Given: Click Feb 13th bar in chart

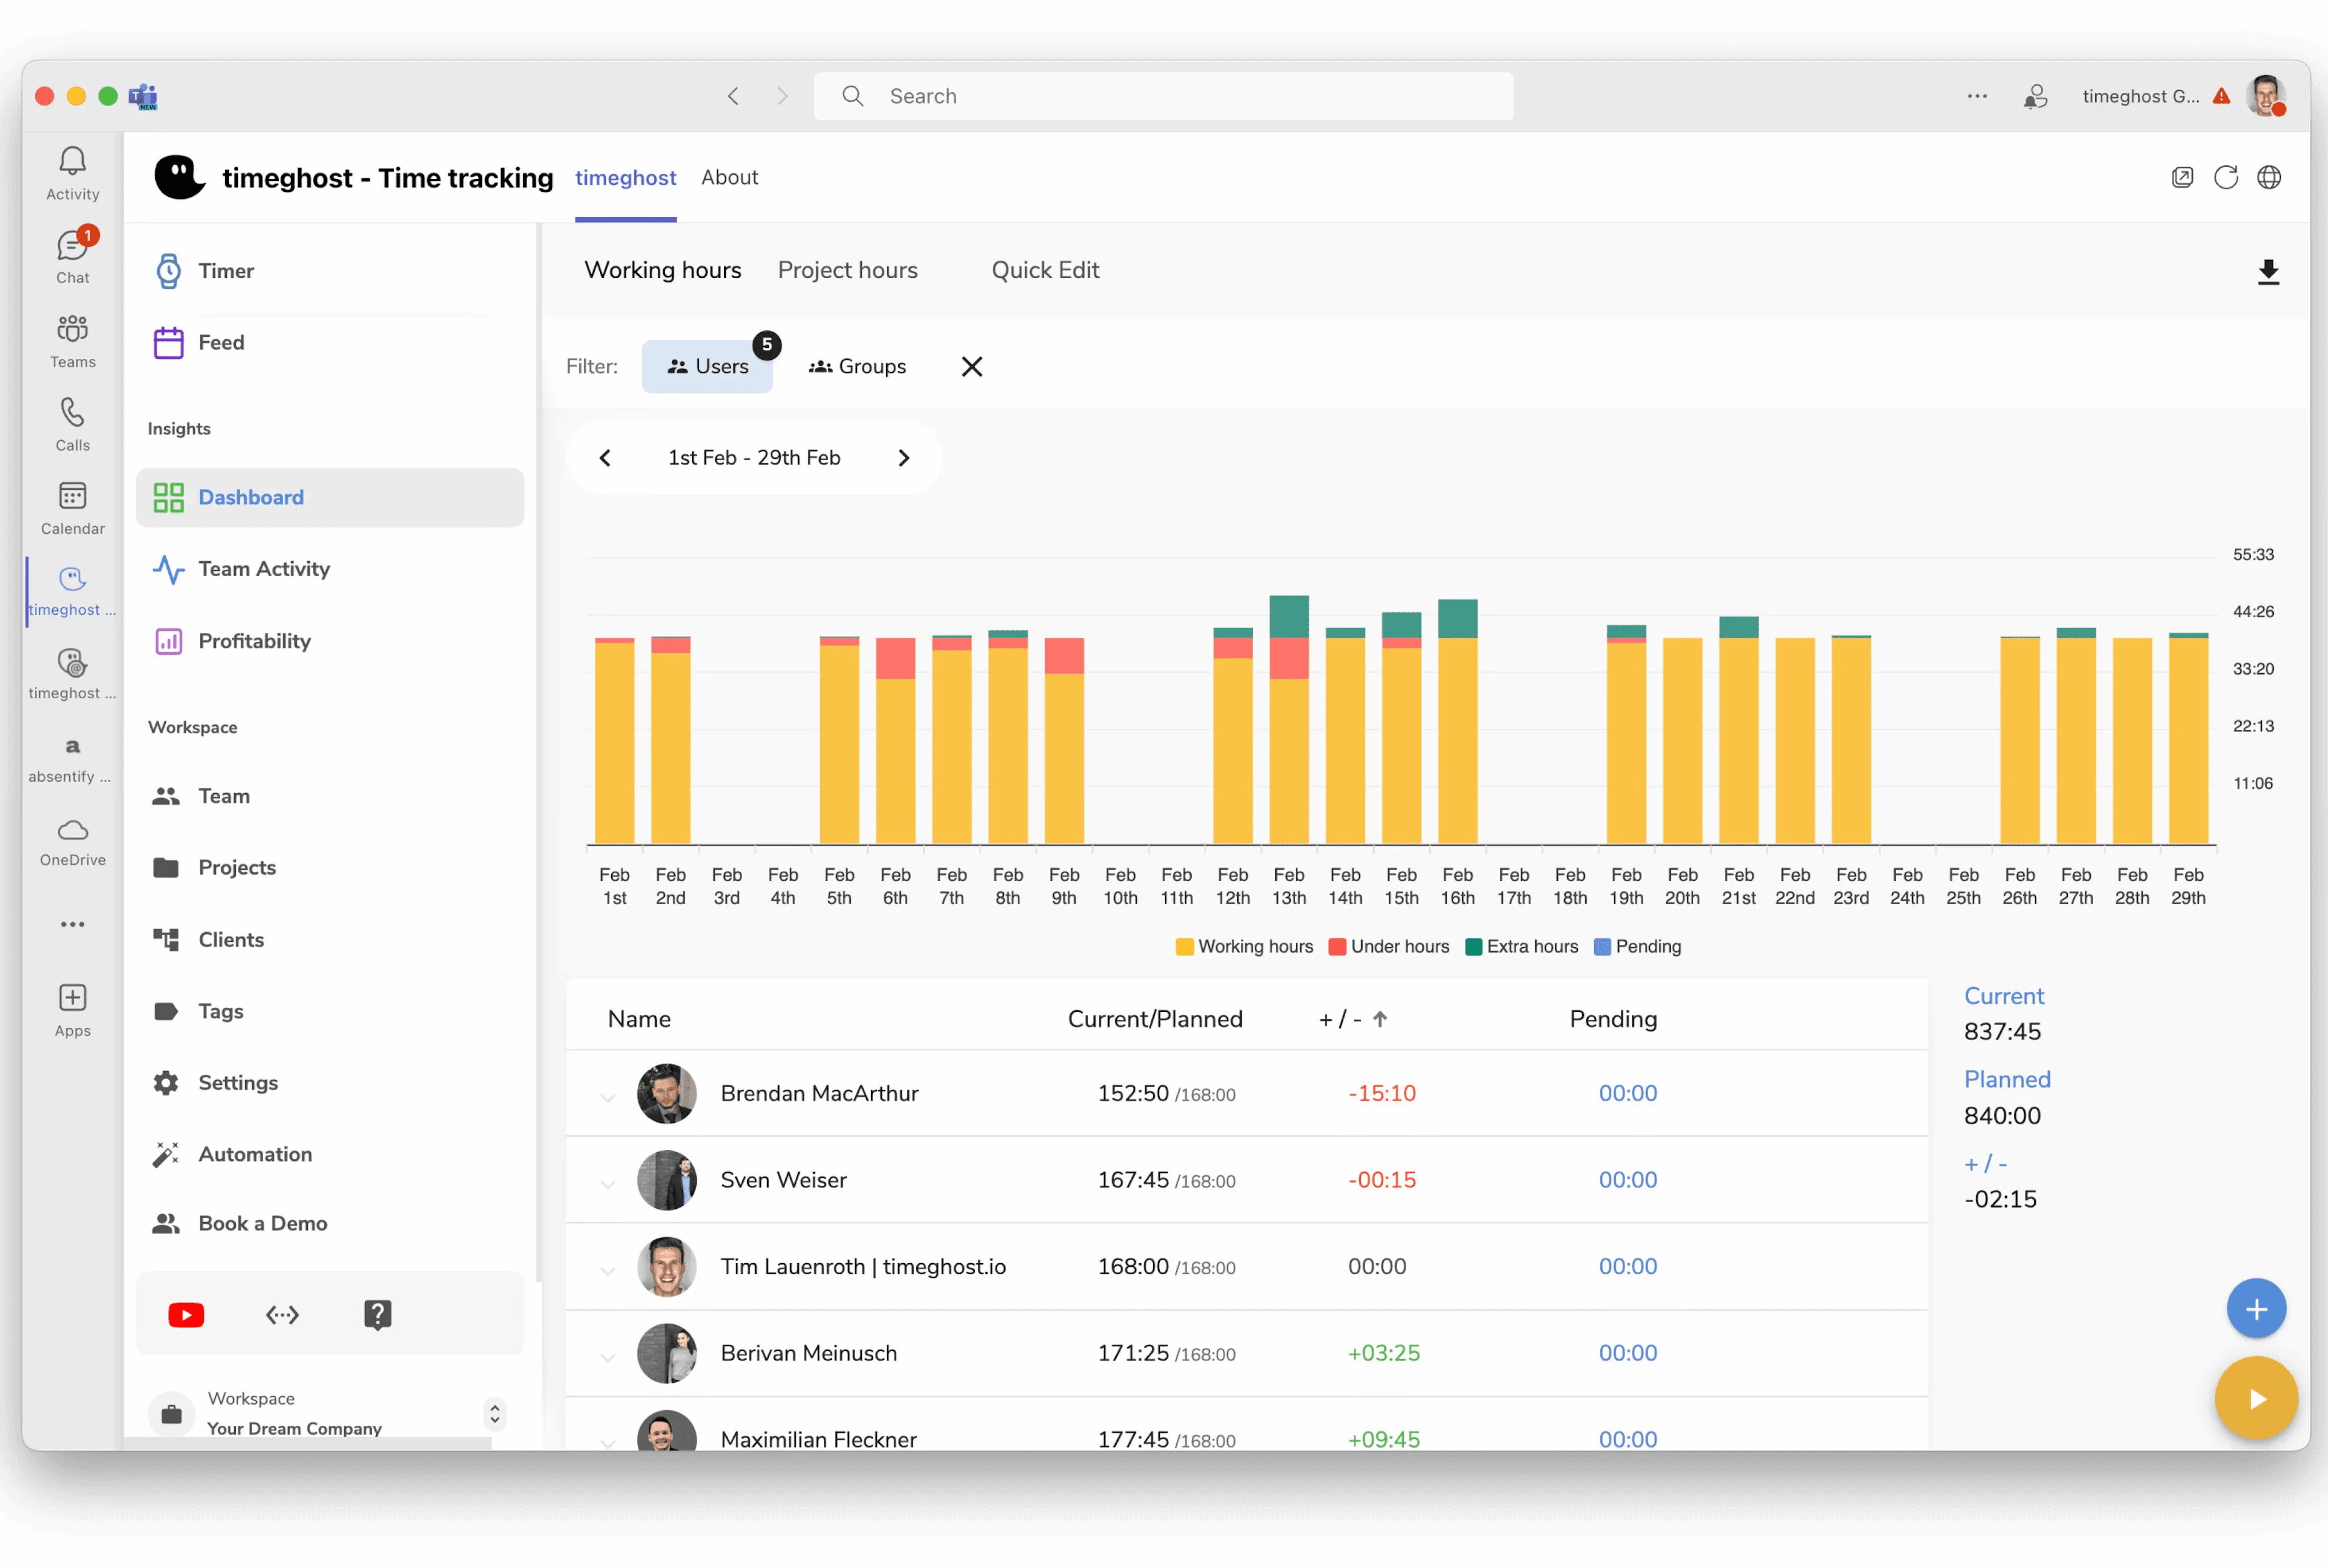Looking at the screenshot, I should (x=1289, y=720).
